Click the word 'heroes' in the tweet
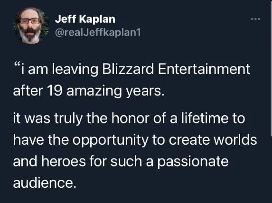 pos(64,161)
